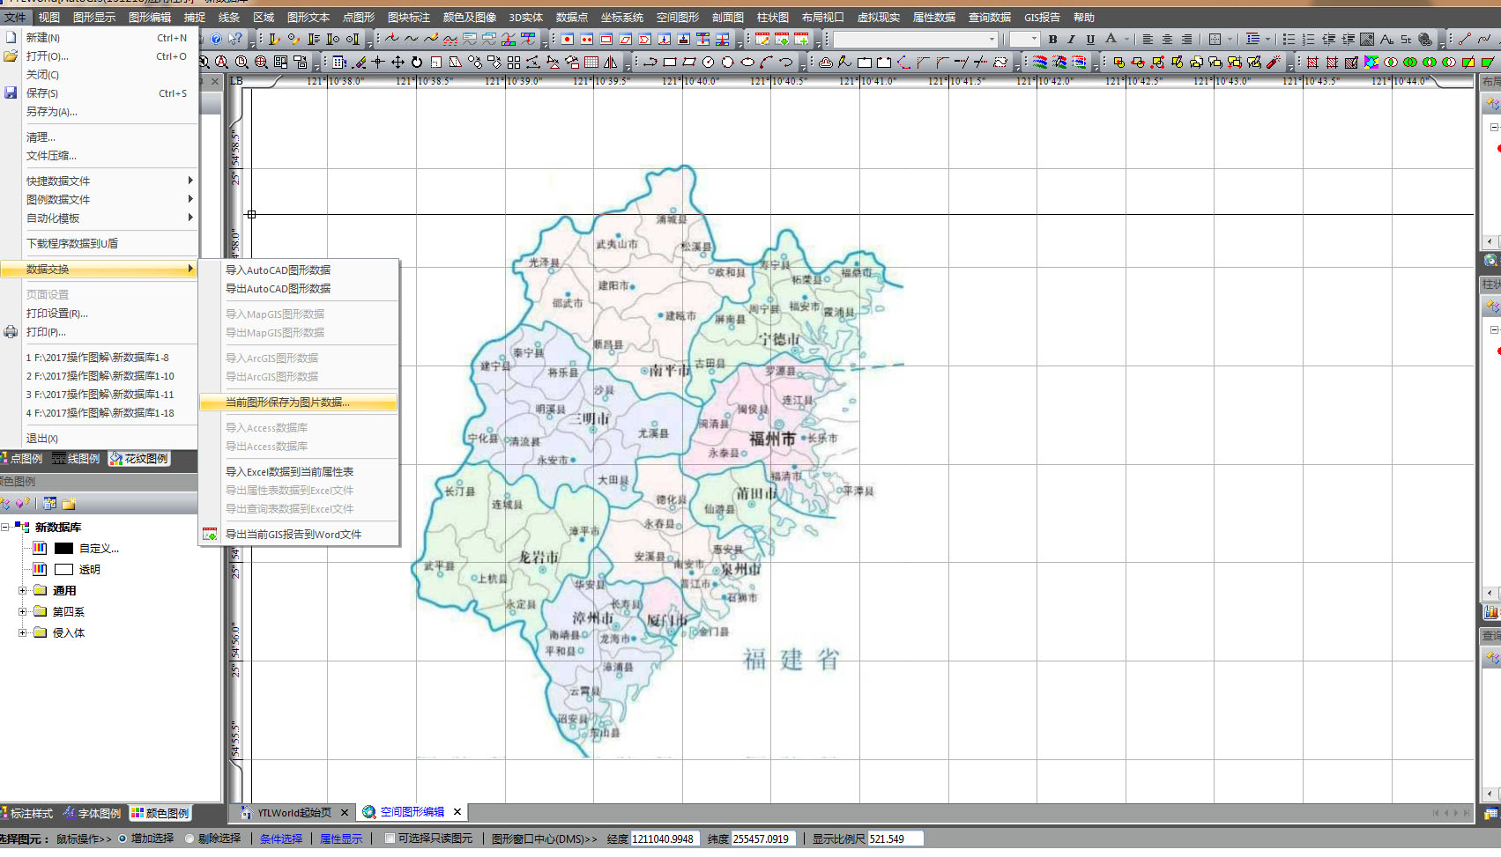Select the move four-arrow tool icon
This screenshot has width=1501, height=857.
point(398,63)
